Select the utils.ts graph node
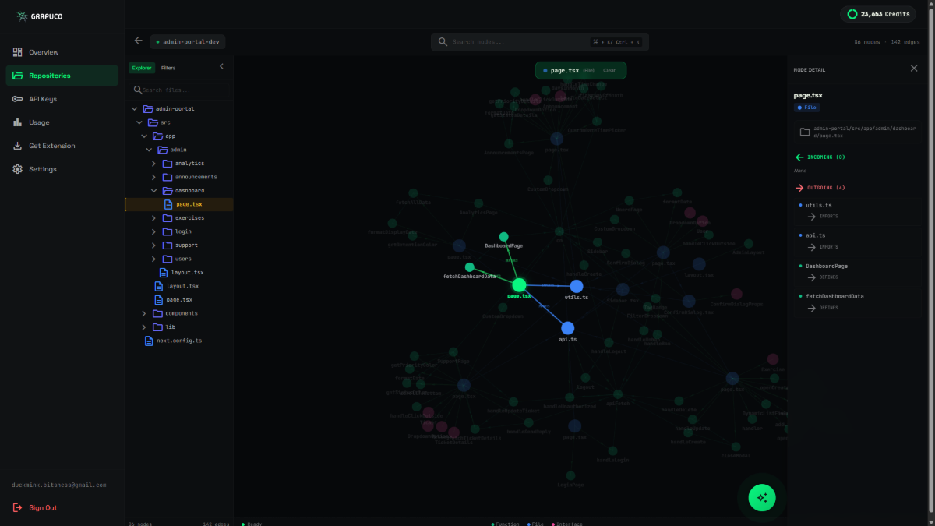Screen dimensions: 935x526 point(577,286)
